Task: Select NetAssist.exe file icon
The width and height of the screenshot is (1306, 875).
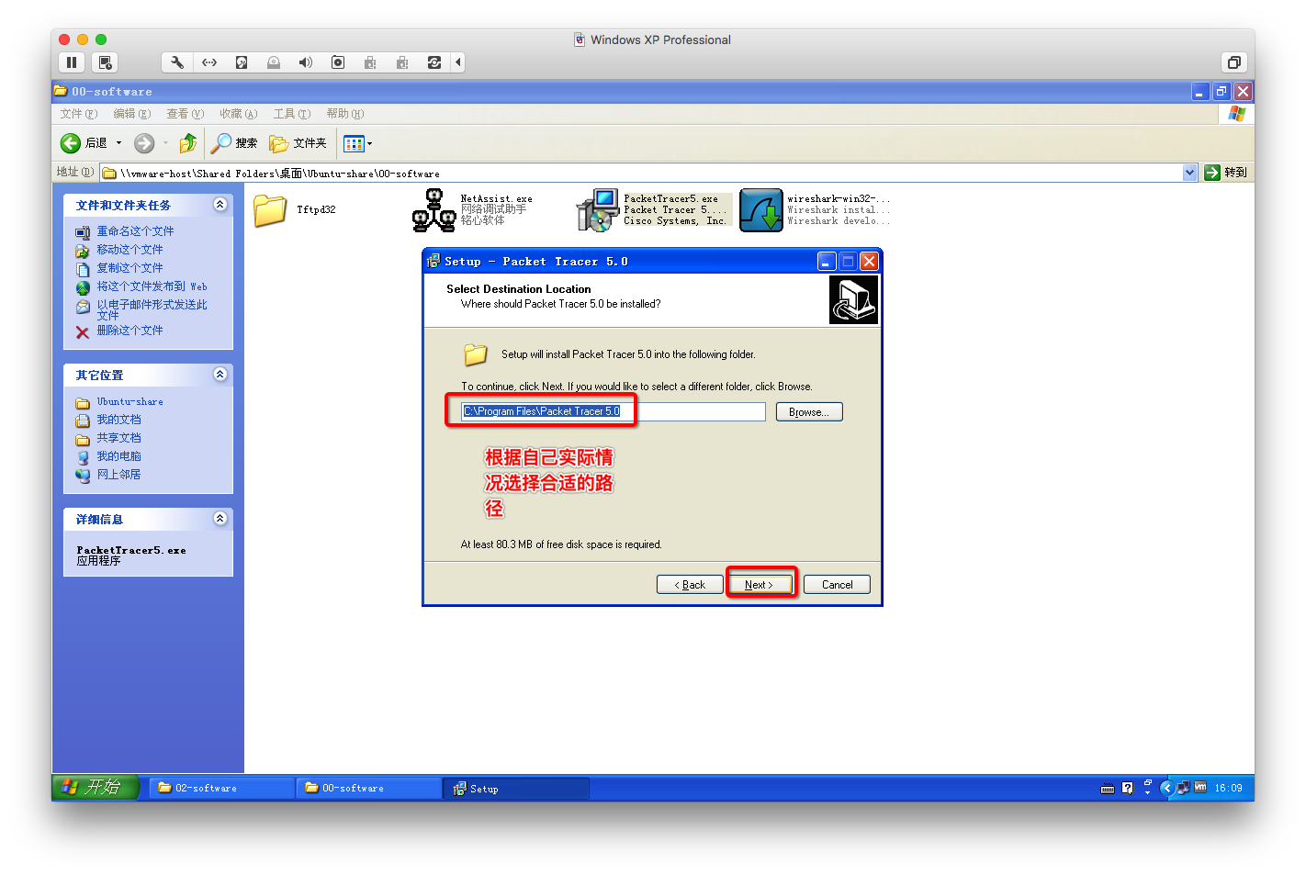Action: [433, 210]
